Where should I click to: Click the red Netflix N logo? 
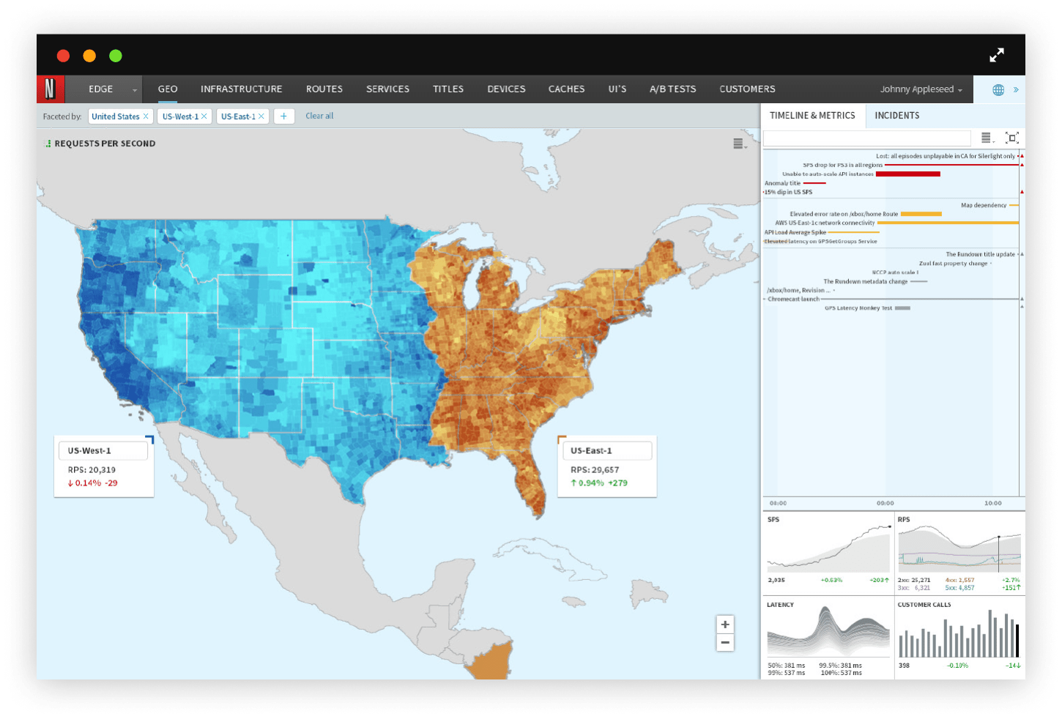[x=51, y=89]
